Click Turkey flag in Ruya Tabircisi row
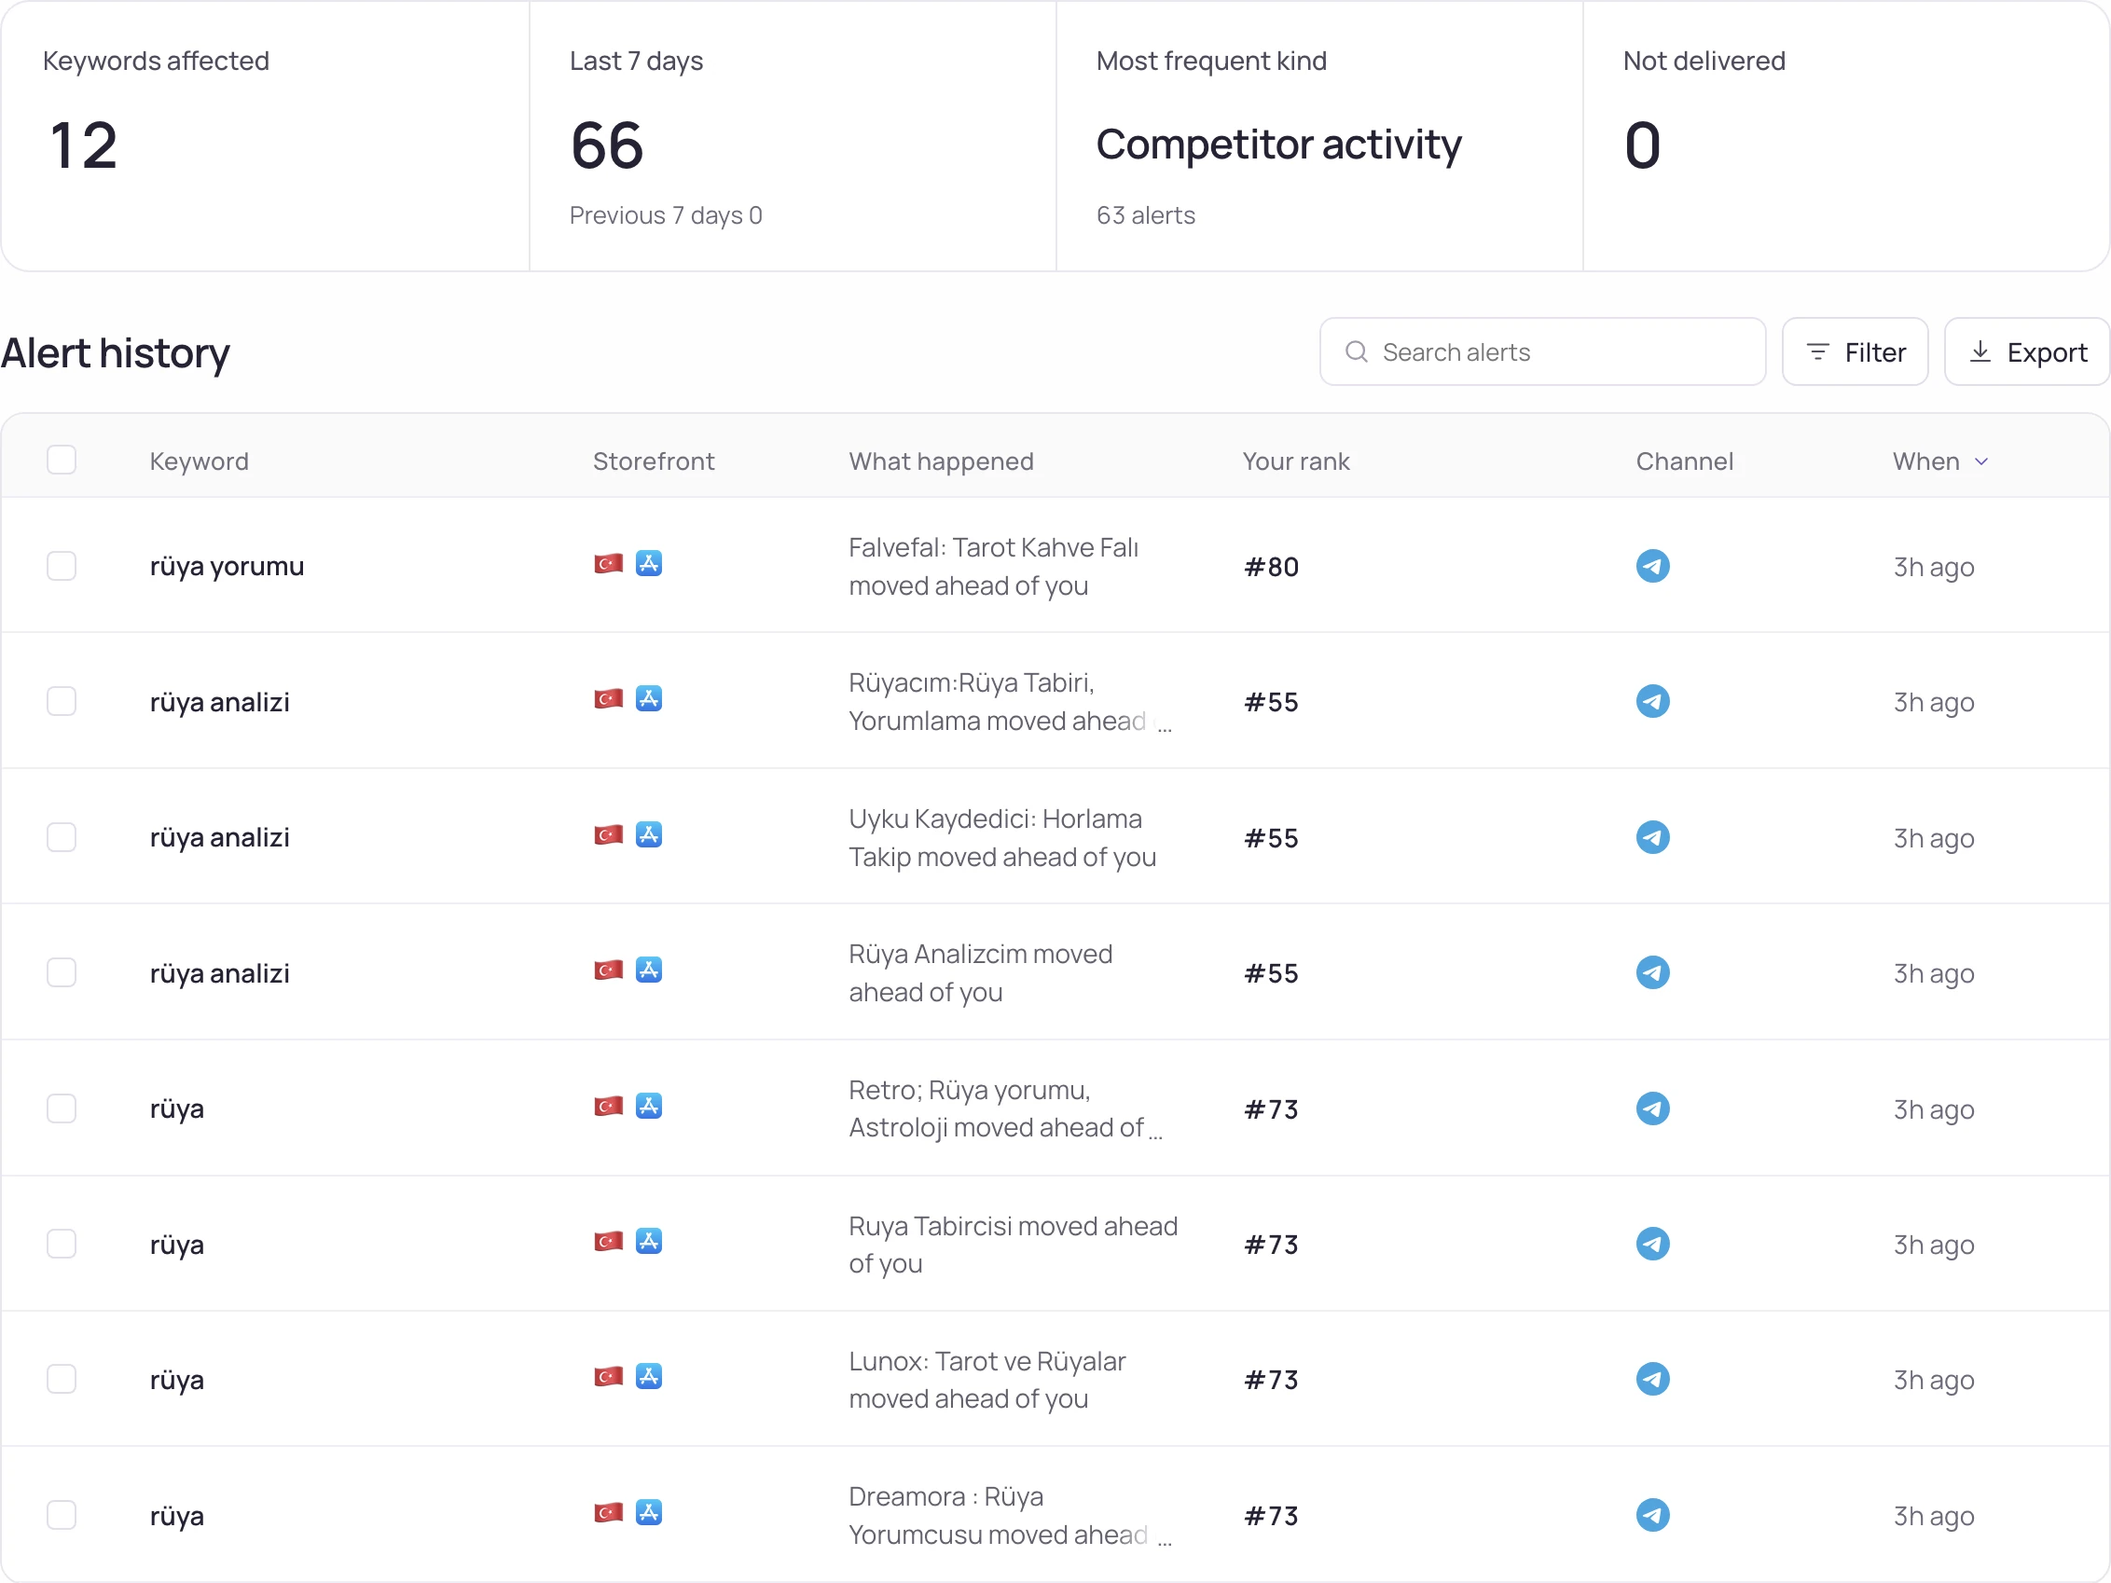The image size is (2111, 1583). pyautogui.click(x=608, y=1241)
